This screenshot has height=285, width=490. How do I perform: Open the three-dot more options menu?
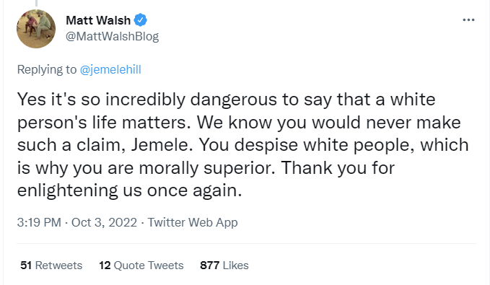[468, 20]
